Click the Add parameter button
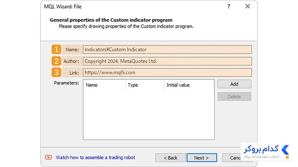The height and width of the screenshot is (167, 298). coord(234,84)
